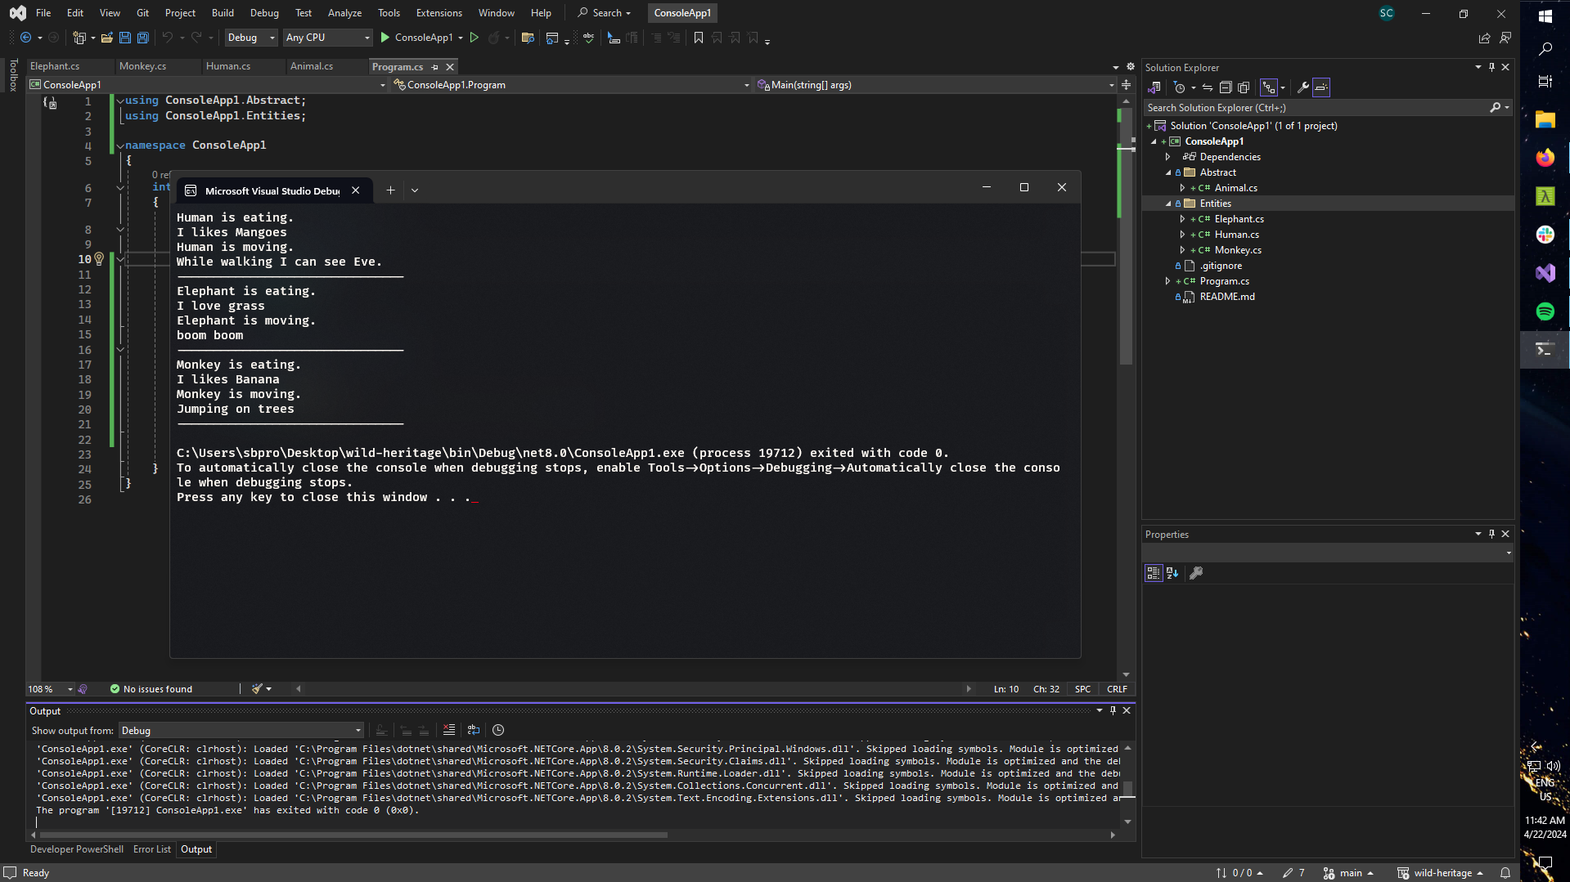Click the Error List tab
1570x882 pixels.
[152, 849]
